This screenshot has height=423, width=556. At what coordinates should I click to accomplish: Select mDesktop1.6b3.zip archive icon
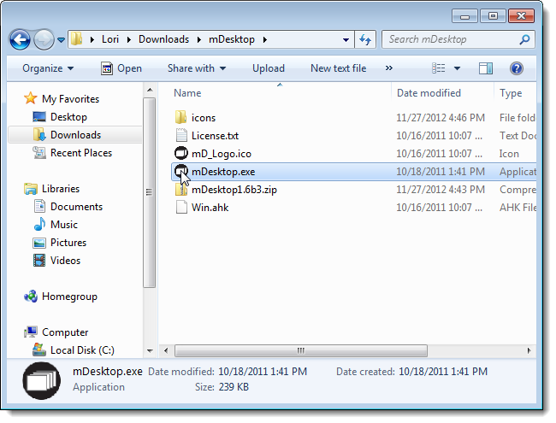(x=181, y=190)
